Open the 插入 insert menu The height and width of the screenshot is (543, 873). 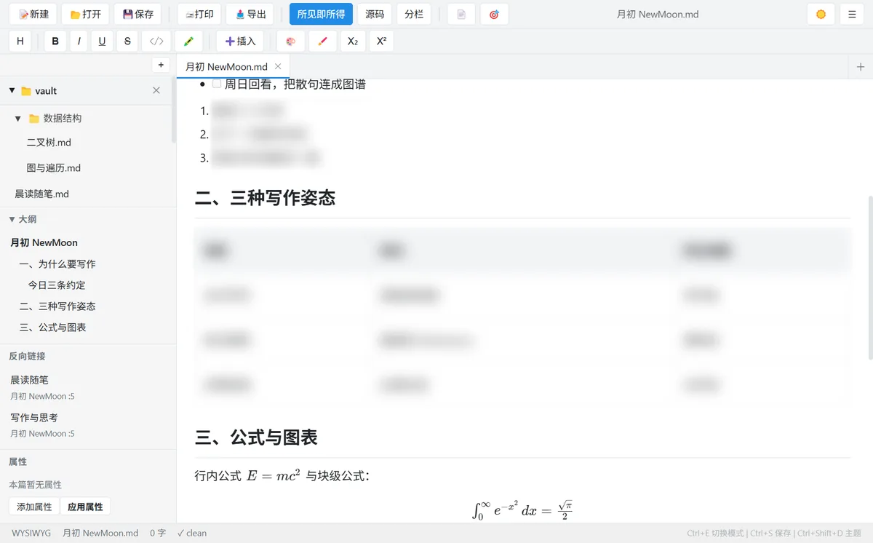coord(240,41)
